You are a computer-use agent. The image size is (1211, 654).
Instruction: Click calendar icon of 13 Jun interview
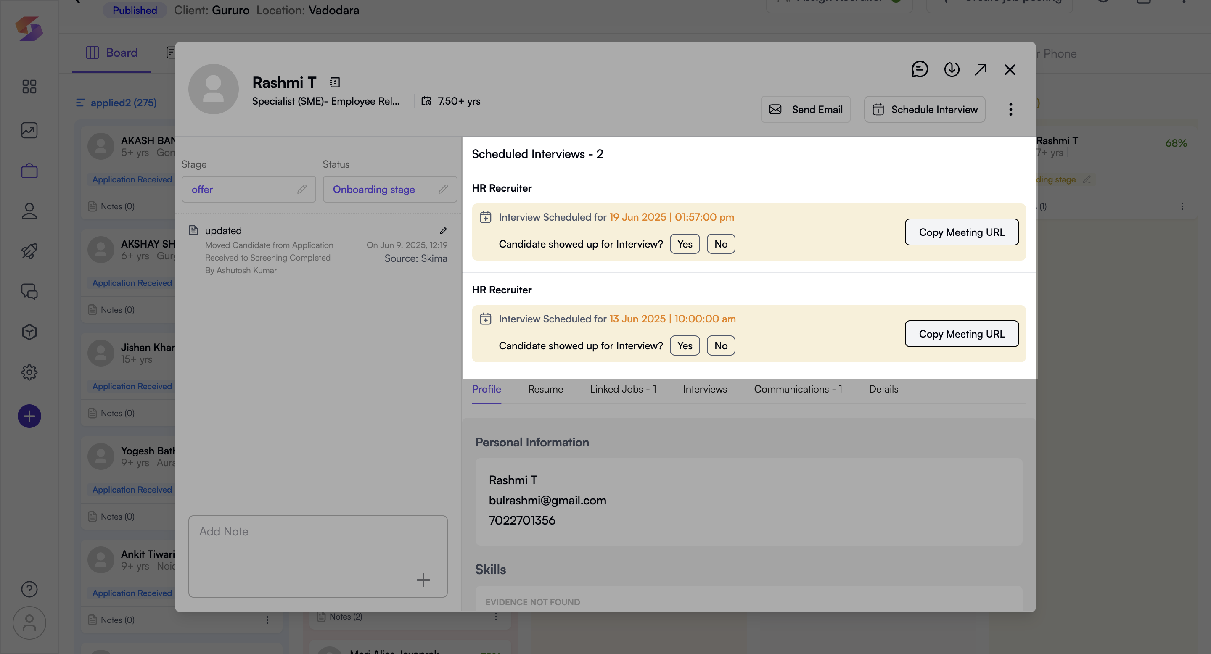485,319
